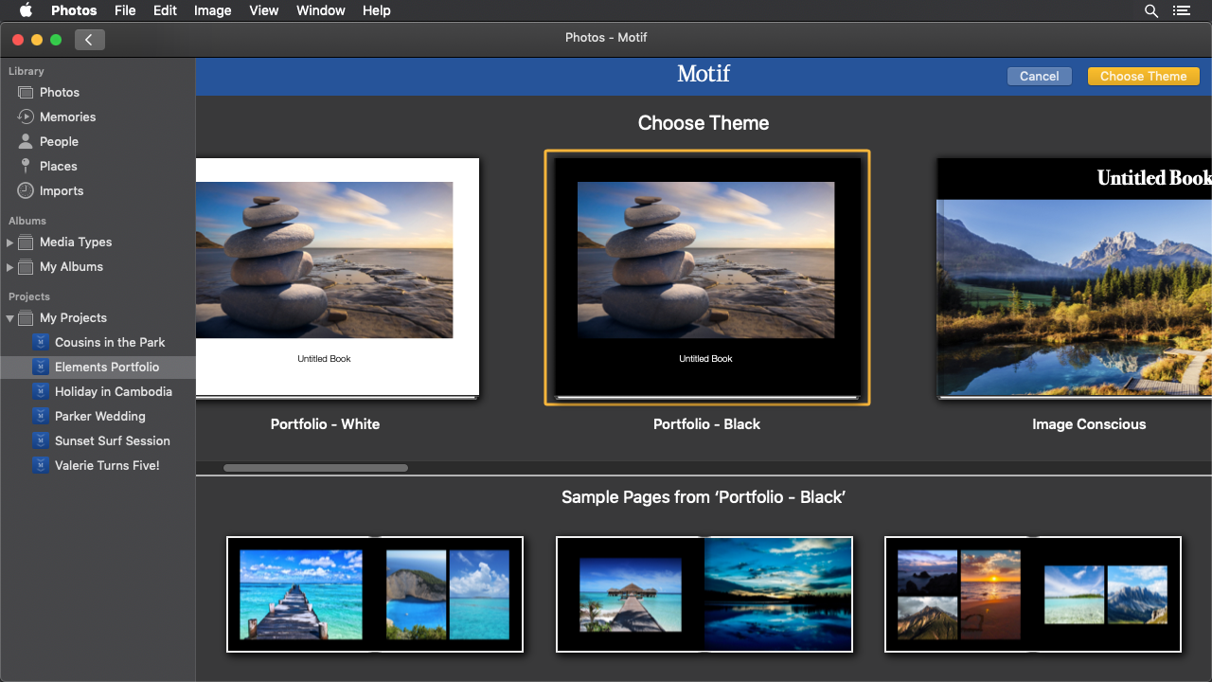Click the Parker Wedding project icon
Screen dimensions: 1212x682
tap(40, 416)
